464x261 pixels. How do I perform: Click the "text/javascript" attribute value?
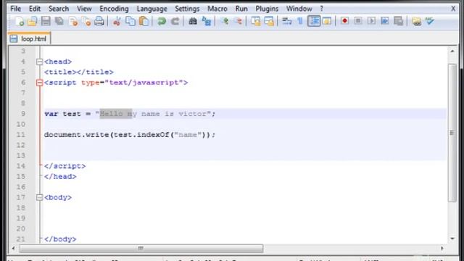coord(144,83)
